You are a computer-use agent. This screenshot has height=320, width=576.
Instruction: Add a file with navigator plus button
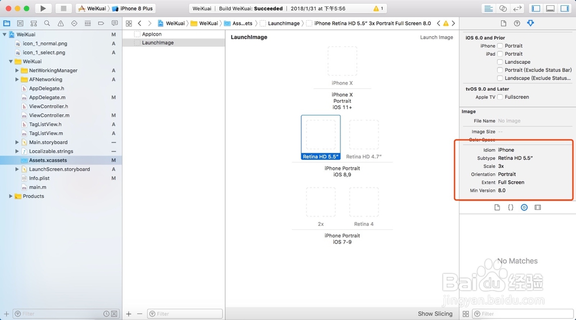[x=6, y=314]
